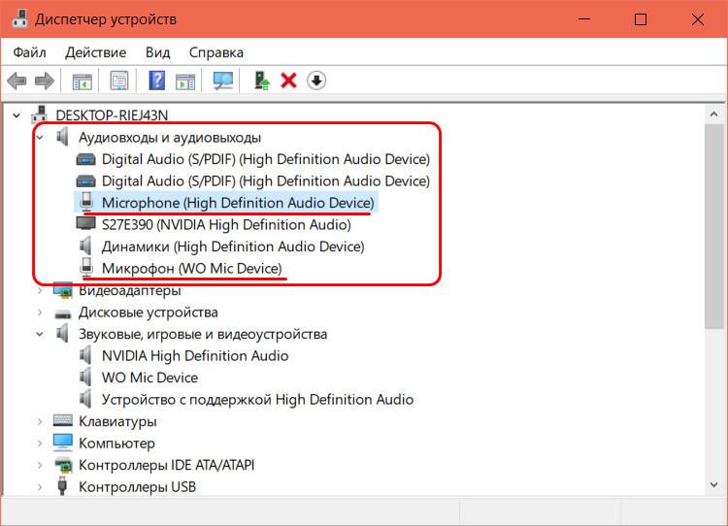Click the scrollbar down arrow
The image size is (728, 526).
[714, 484]
